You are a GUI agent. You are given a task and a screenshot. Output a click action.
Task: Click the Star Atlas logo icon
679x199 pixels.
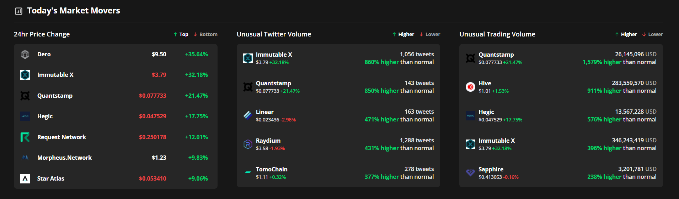point(25,178)
